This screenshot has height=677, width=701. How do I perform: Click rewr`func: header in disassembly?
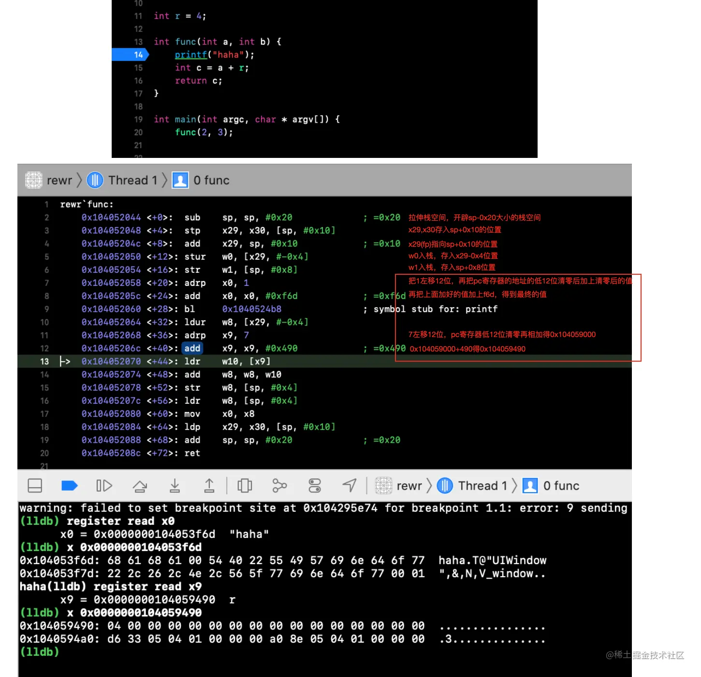(x=87, y=204)
